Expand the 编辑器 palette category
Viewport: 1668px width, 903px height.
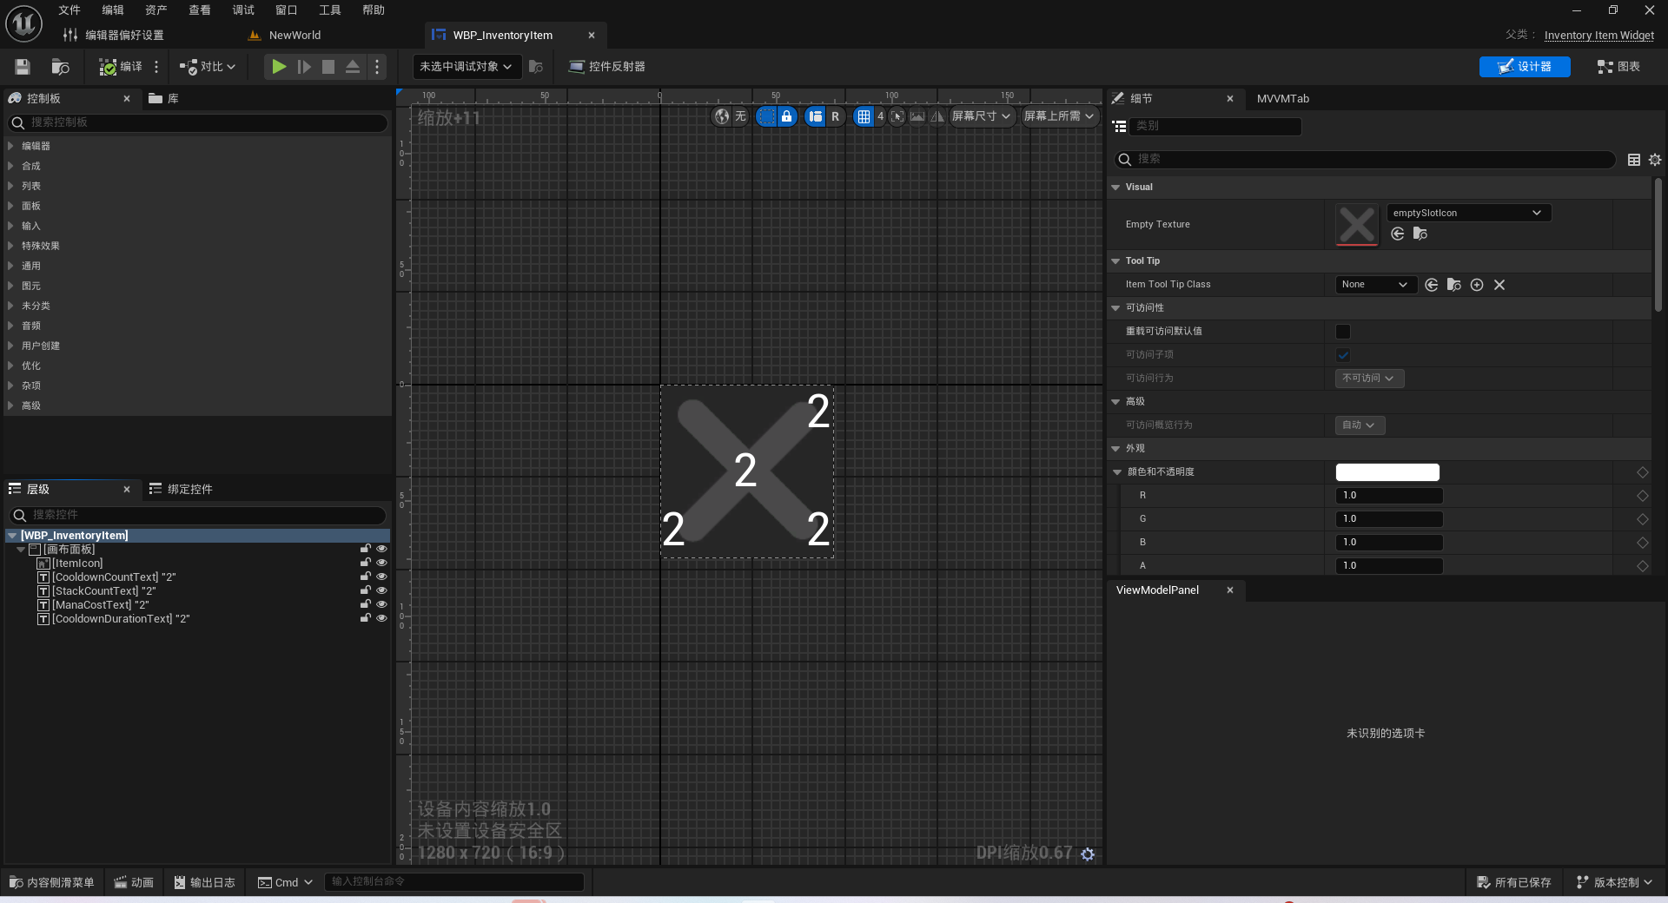click(10, 146)
